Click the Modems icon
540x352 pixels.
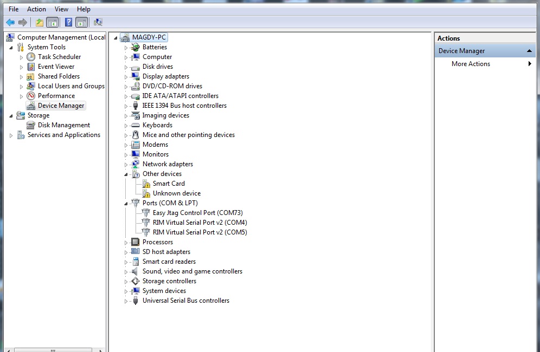click(136, 145)
